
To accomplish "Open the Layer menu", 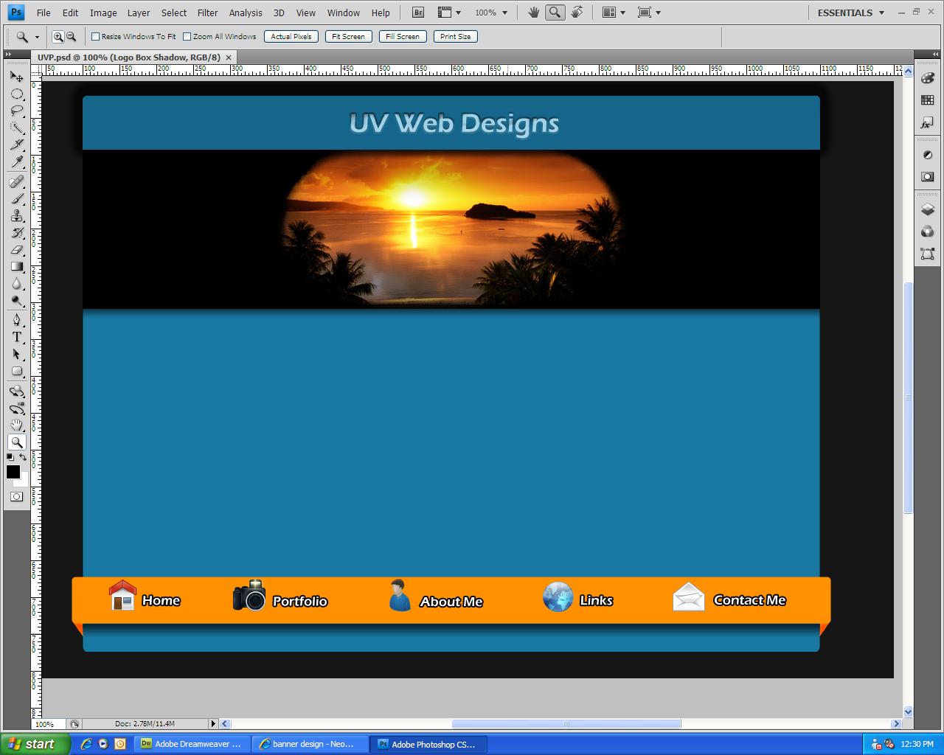I will coord(138,13).
